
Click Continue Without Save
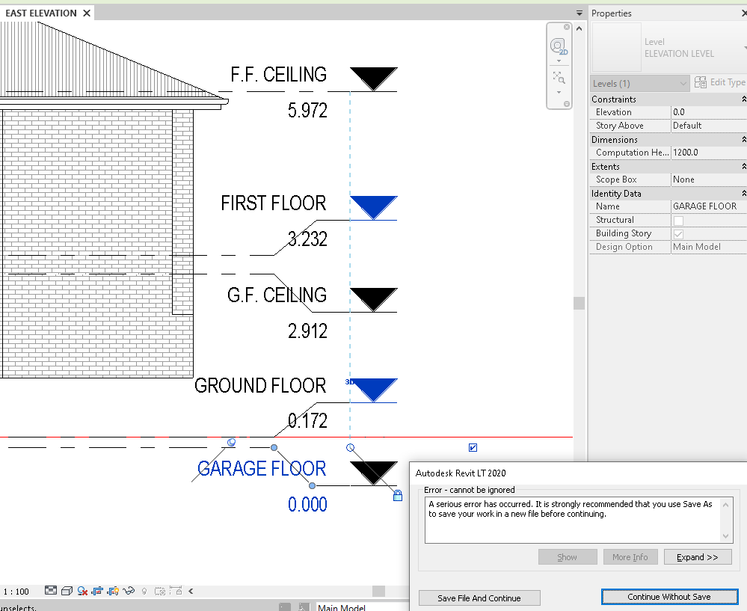(669, 596)
